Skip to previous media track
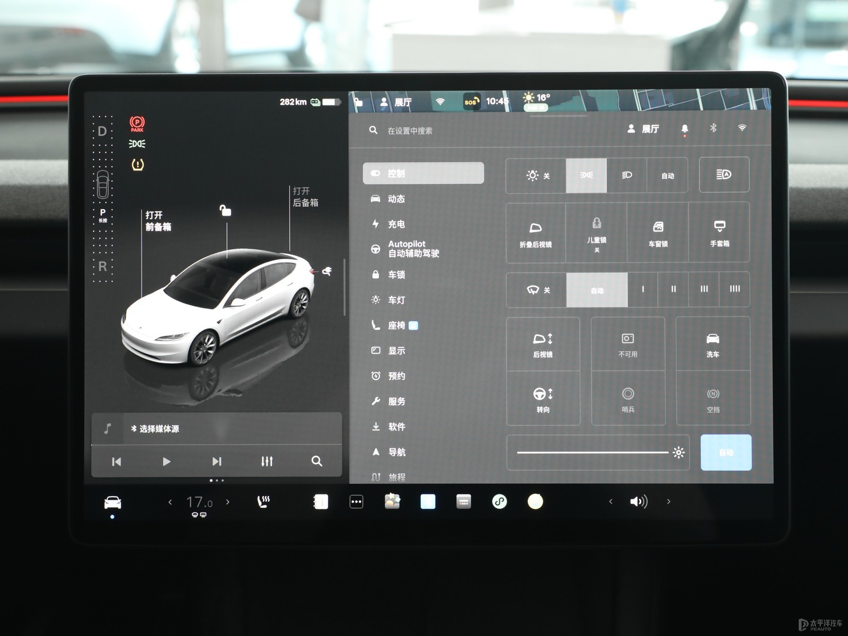This screenshot has width=848, height=636. click(117, 462)
